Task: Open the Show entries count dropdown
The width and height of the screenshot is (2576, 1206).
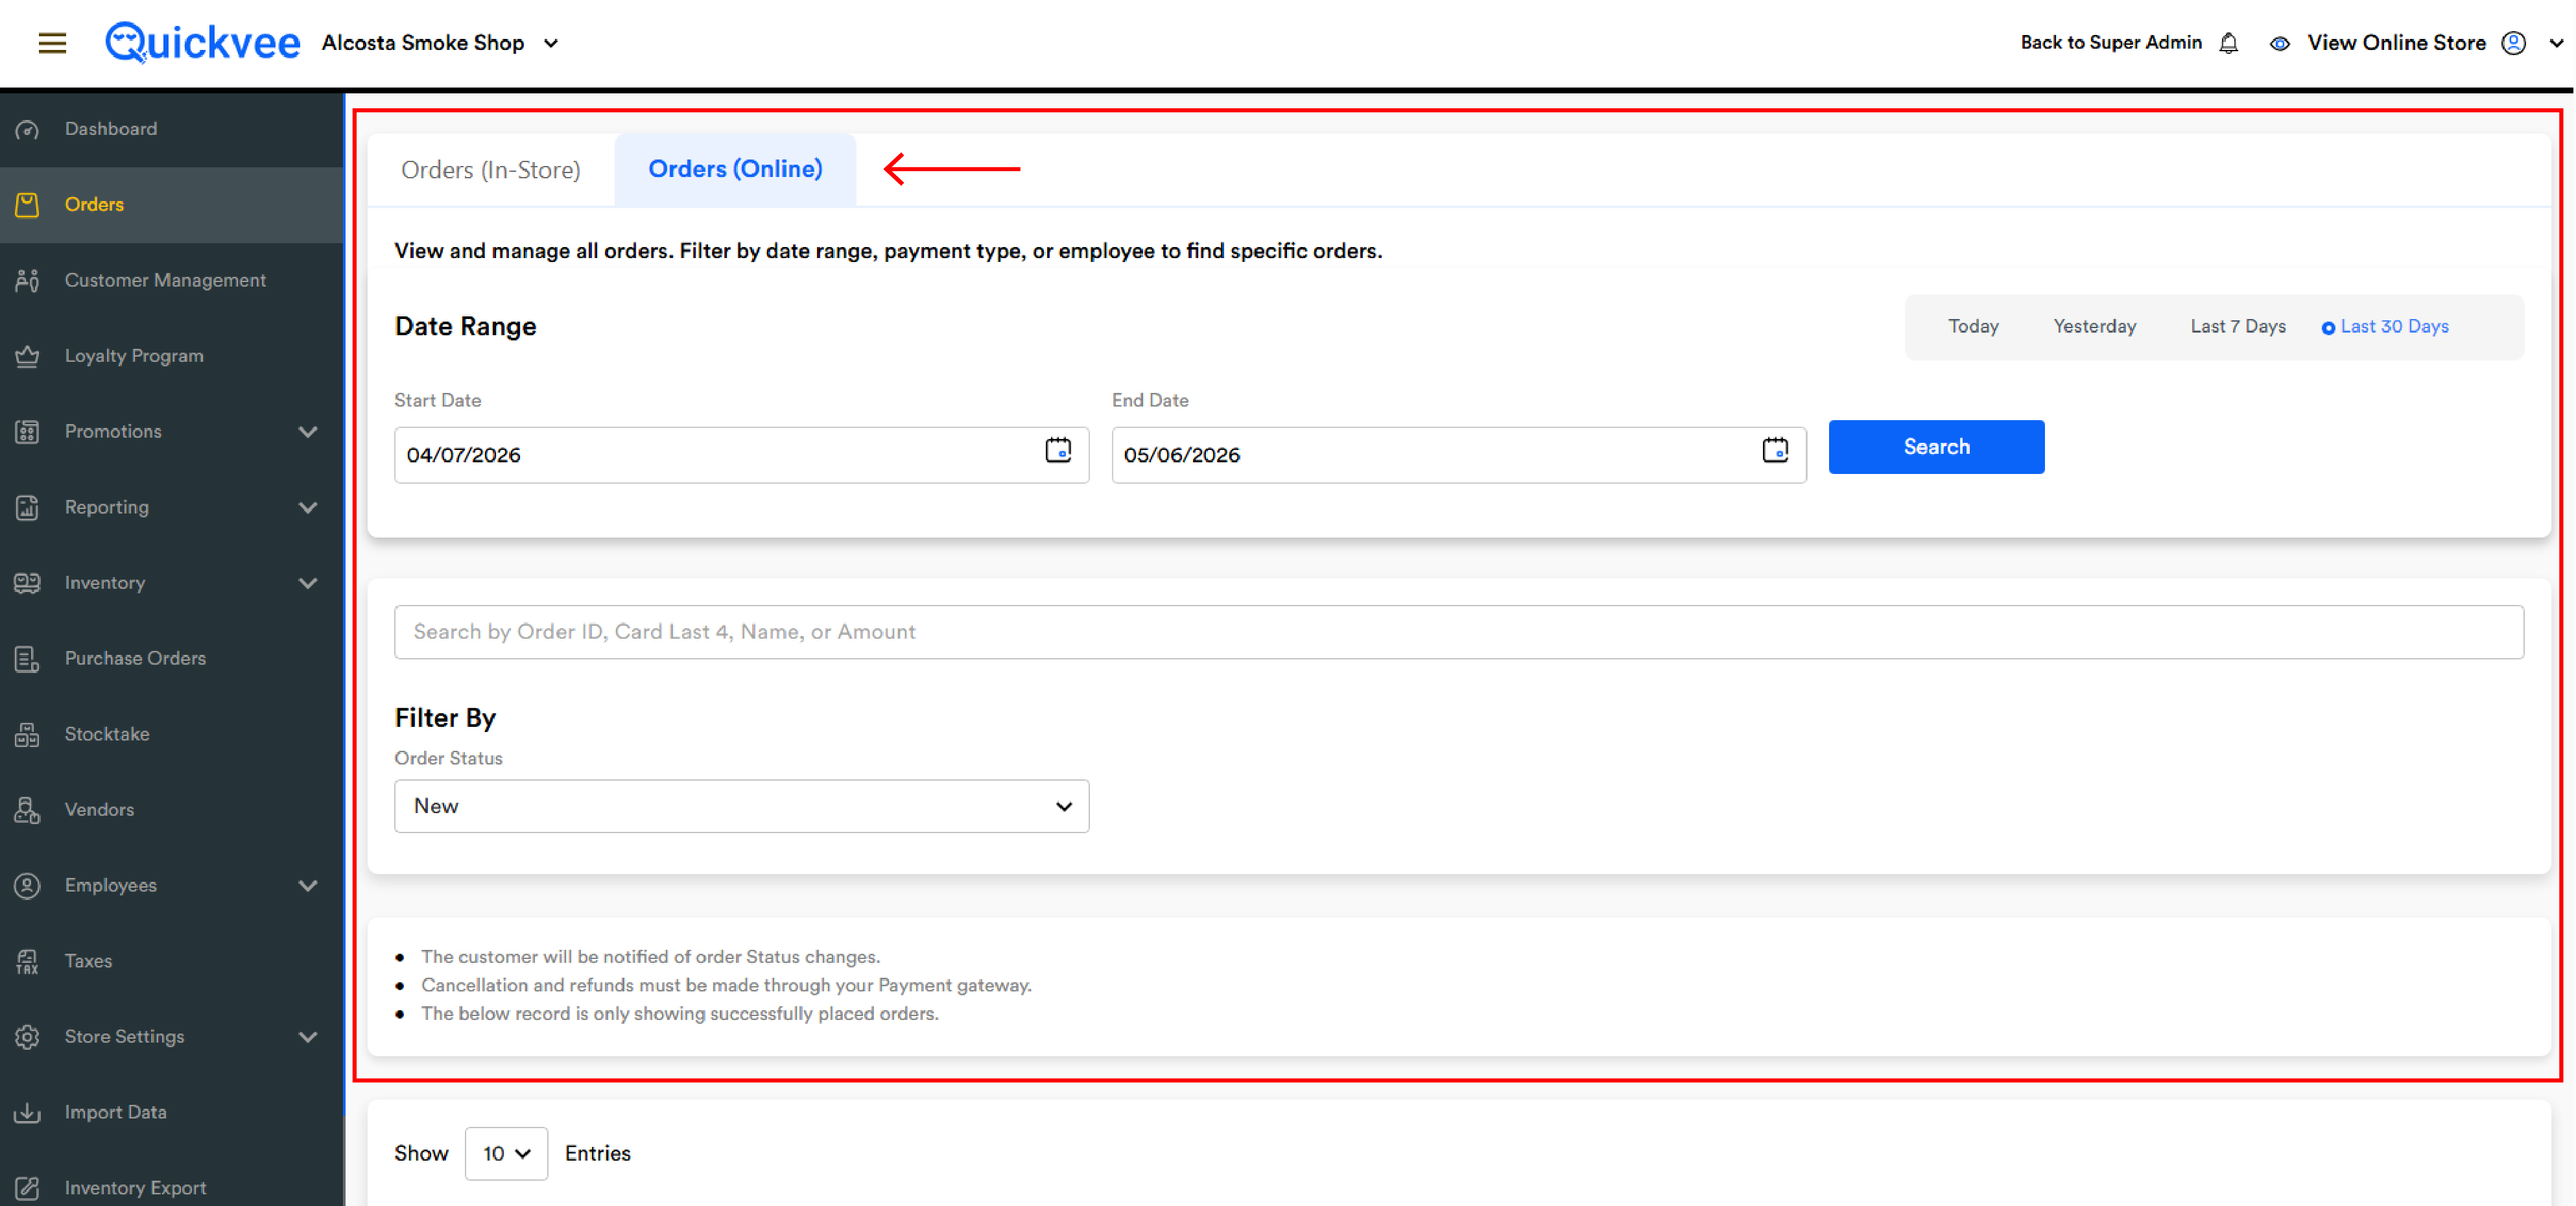Action: point(506,1153)
